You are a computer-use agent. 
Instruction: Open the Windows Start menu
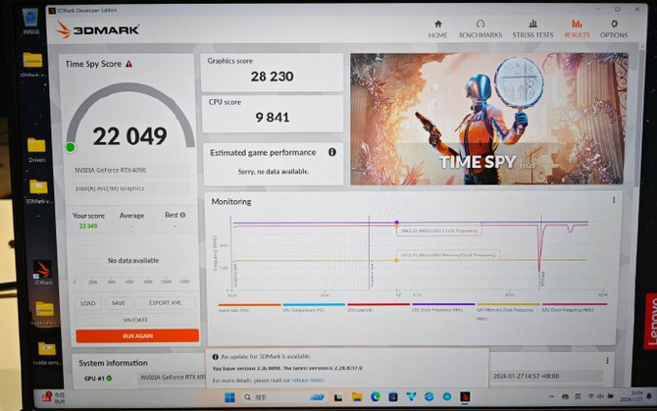point(229,397)
